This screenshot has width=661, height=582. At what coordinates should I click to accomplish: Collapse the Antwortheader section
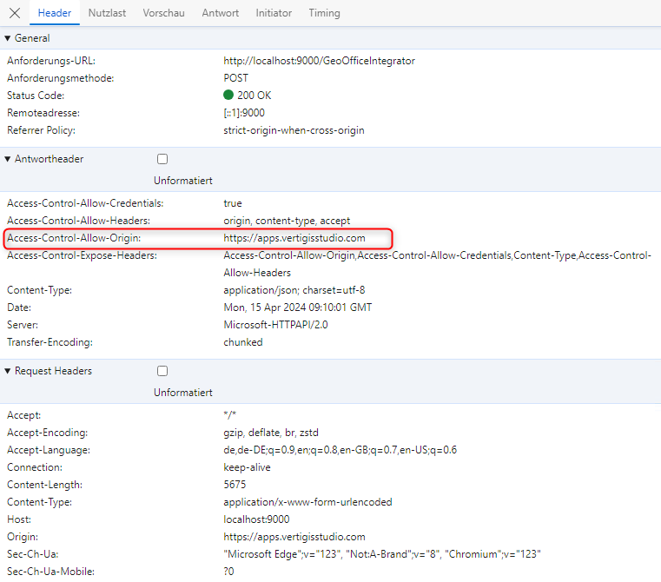[x=9, y=159]
